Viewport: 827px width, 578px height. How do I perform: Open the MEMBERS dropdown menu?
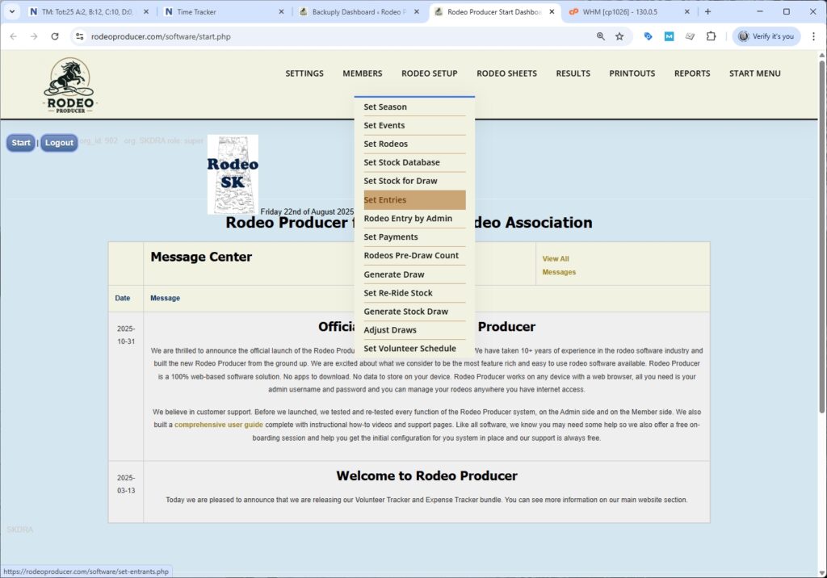tap(362, 73)
